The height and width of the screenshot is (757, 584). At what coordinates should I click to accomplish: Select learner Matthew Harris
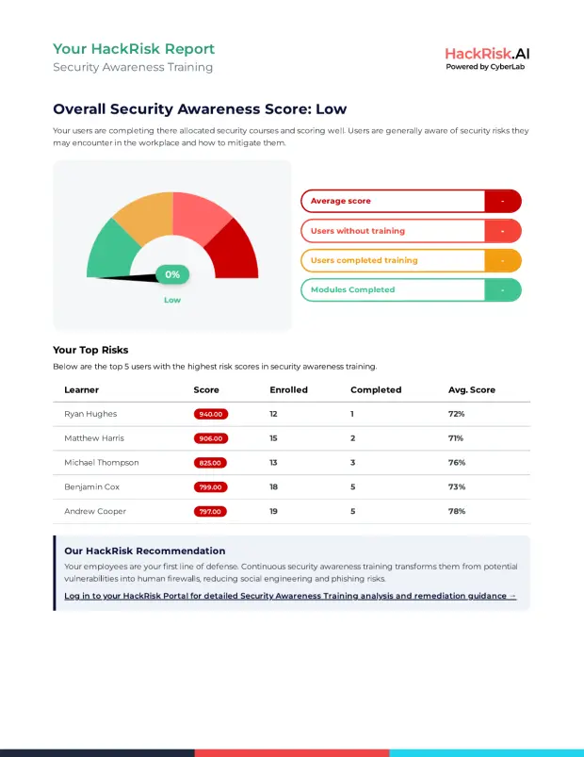(x=94, y=437)
